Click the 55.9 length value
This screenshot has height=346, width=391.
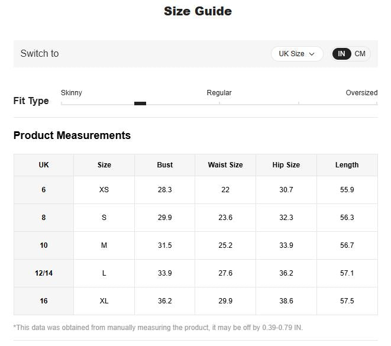click(x=347, y=190)
